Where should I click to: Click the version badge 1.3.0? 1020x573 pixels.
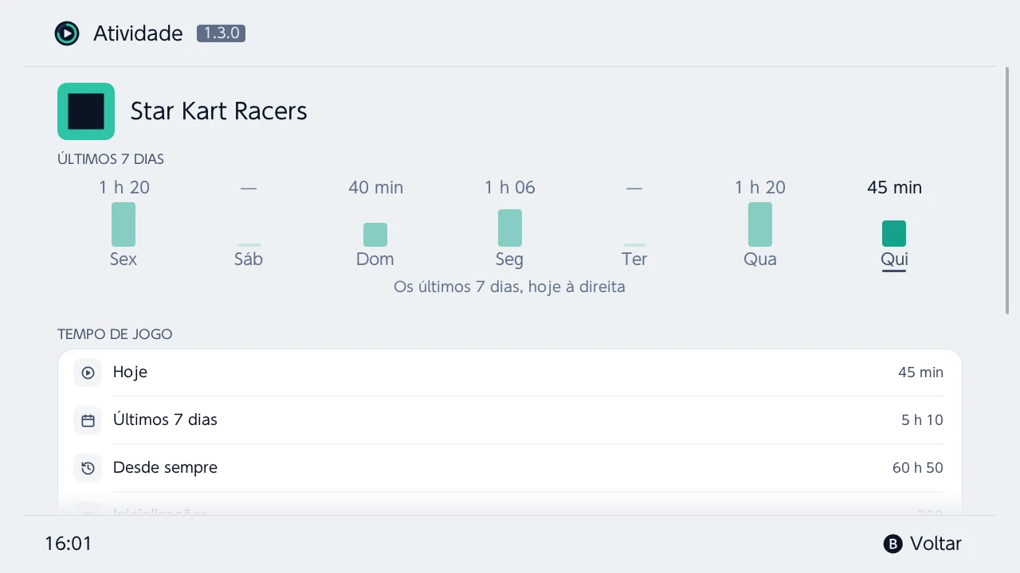click(x=221, y=33)
